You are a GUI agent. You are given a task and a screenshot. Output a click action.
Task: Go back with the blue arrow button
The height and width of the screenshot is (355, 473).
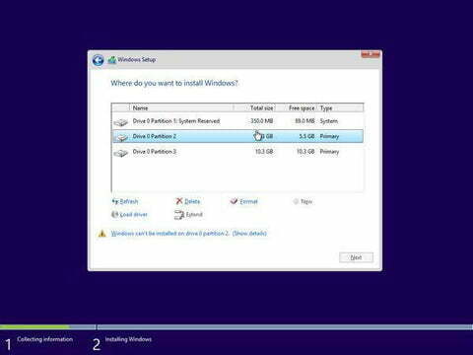(98, 60)
